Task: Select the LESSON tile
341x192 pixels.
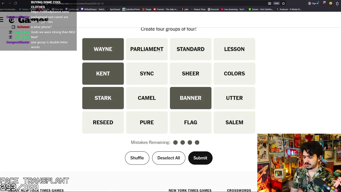Action: click(x=234, y=49)
